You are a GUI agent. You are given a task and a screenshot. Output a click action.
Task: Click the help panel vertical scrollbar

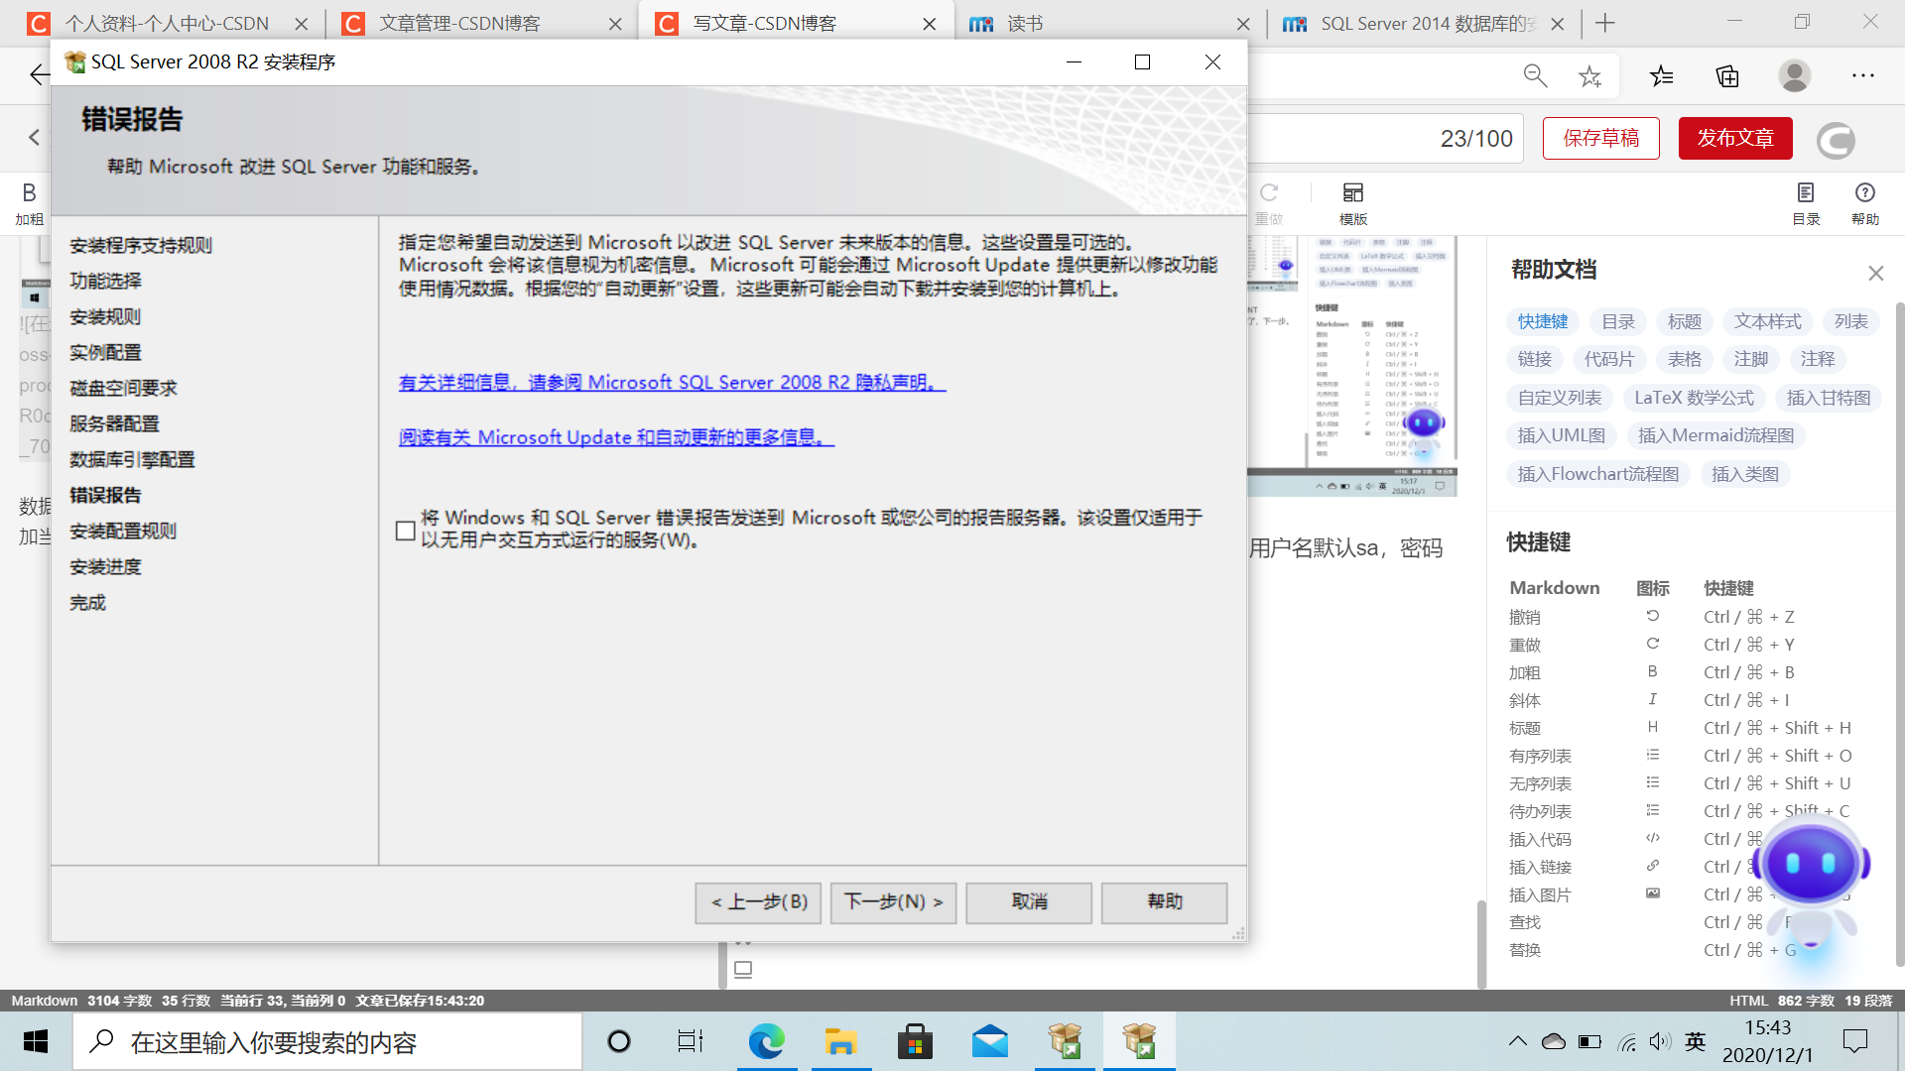click(x=1899, y=635)
